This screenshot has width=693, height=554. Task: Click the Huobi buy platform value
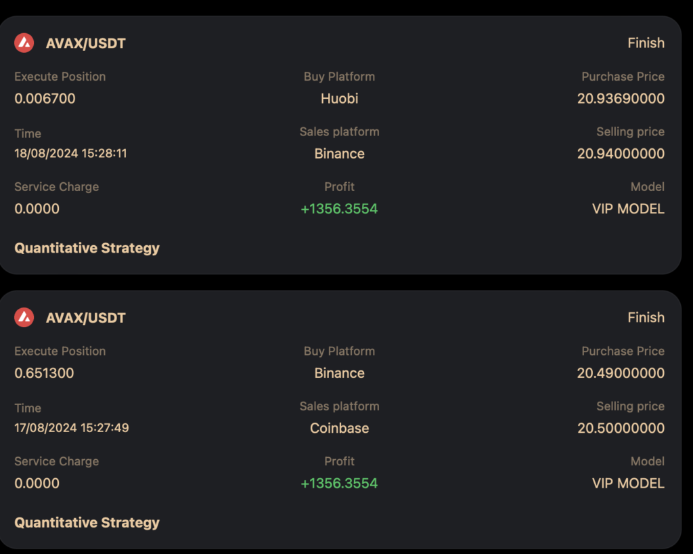click(340, 98)
